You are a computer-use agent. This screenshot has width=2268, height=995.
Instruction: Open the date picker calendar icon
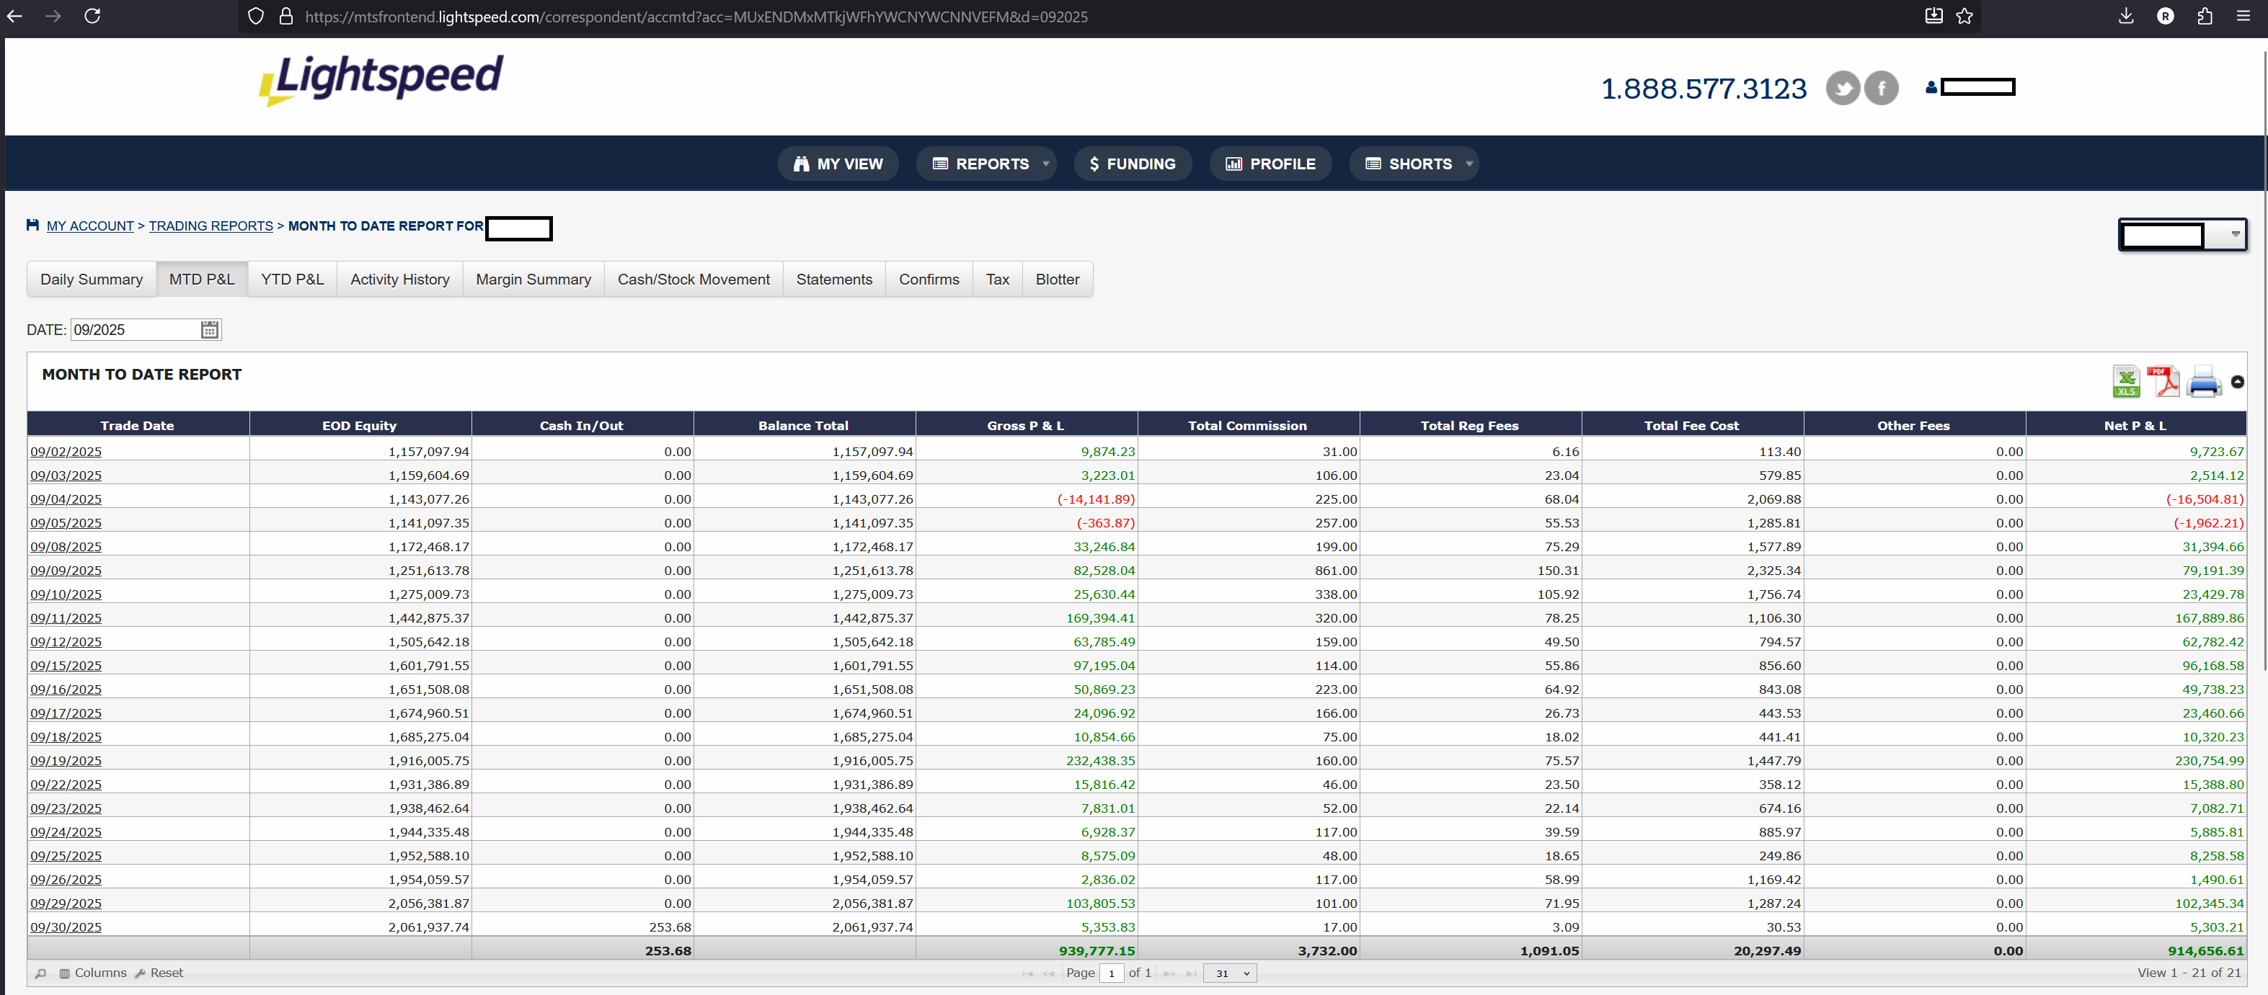(208, 330)
